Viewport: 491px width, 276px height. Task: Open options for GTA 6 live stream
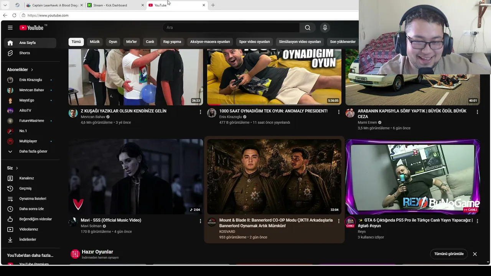pyautogui.click(x=477, y=221)
